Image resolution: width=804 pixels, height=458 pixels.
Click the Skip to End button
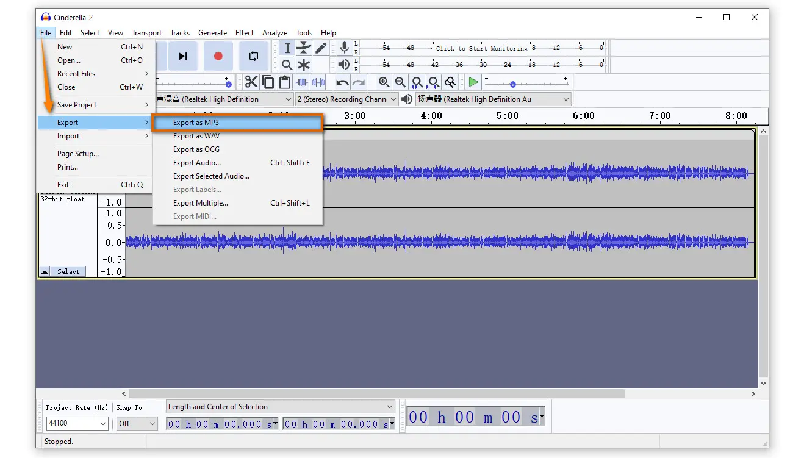pos(183,56)
